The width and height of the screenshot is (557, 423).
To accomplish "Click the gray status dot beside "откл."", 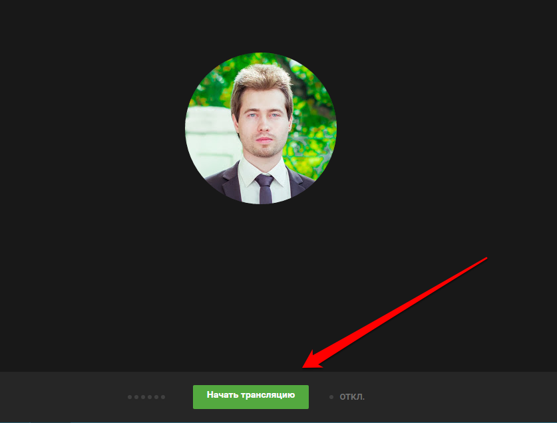I will 331,397.
